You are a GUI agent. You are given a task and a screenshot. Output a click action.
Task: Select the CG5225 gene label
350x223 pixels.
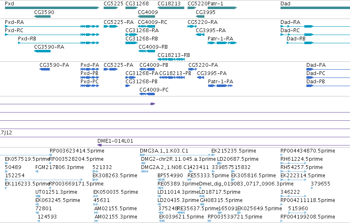[114, 4]
